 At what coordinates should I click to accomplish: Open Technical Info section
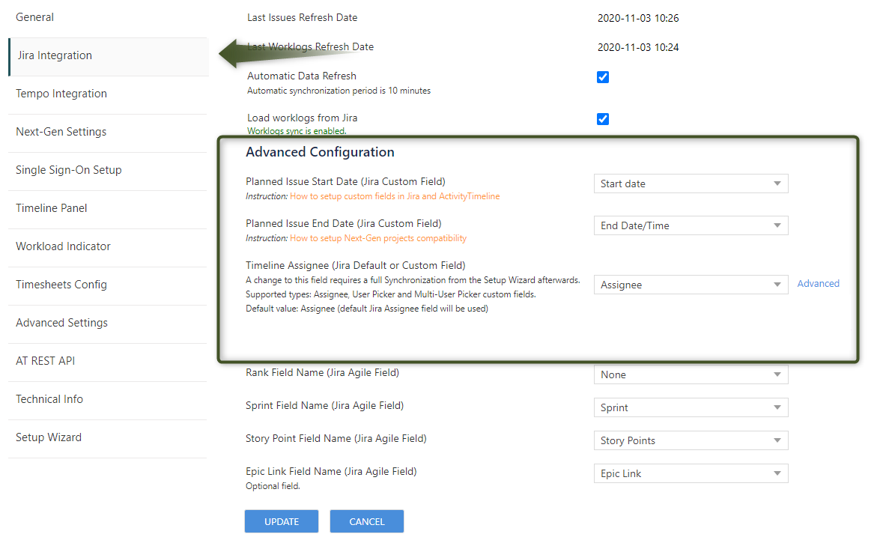(49, 399)
